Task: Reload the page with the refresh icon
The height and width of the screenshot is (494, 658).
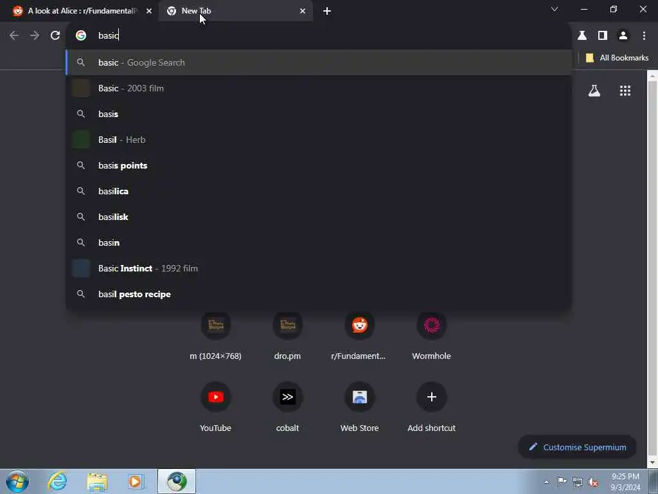Action: coord(55,36)
